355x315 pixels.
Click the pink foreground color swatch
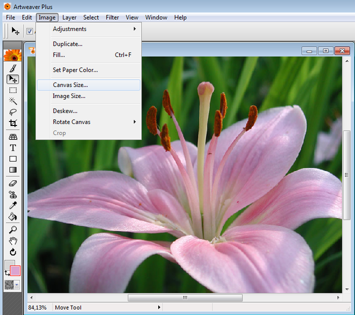15,271
